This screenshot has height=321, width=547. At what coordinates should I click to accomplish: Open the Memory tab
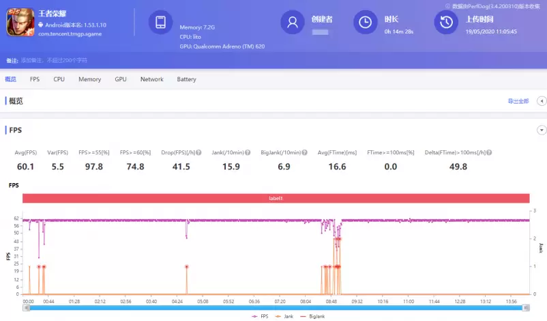89,79
